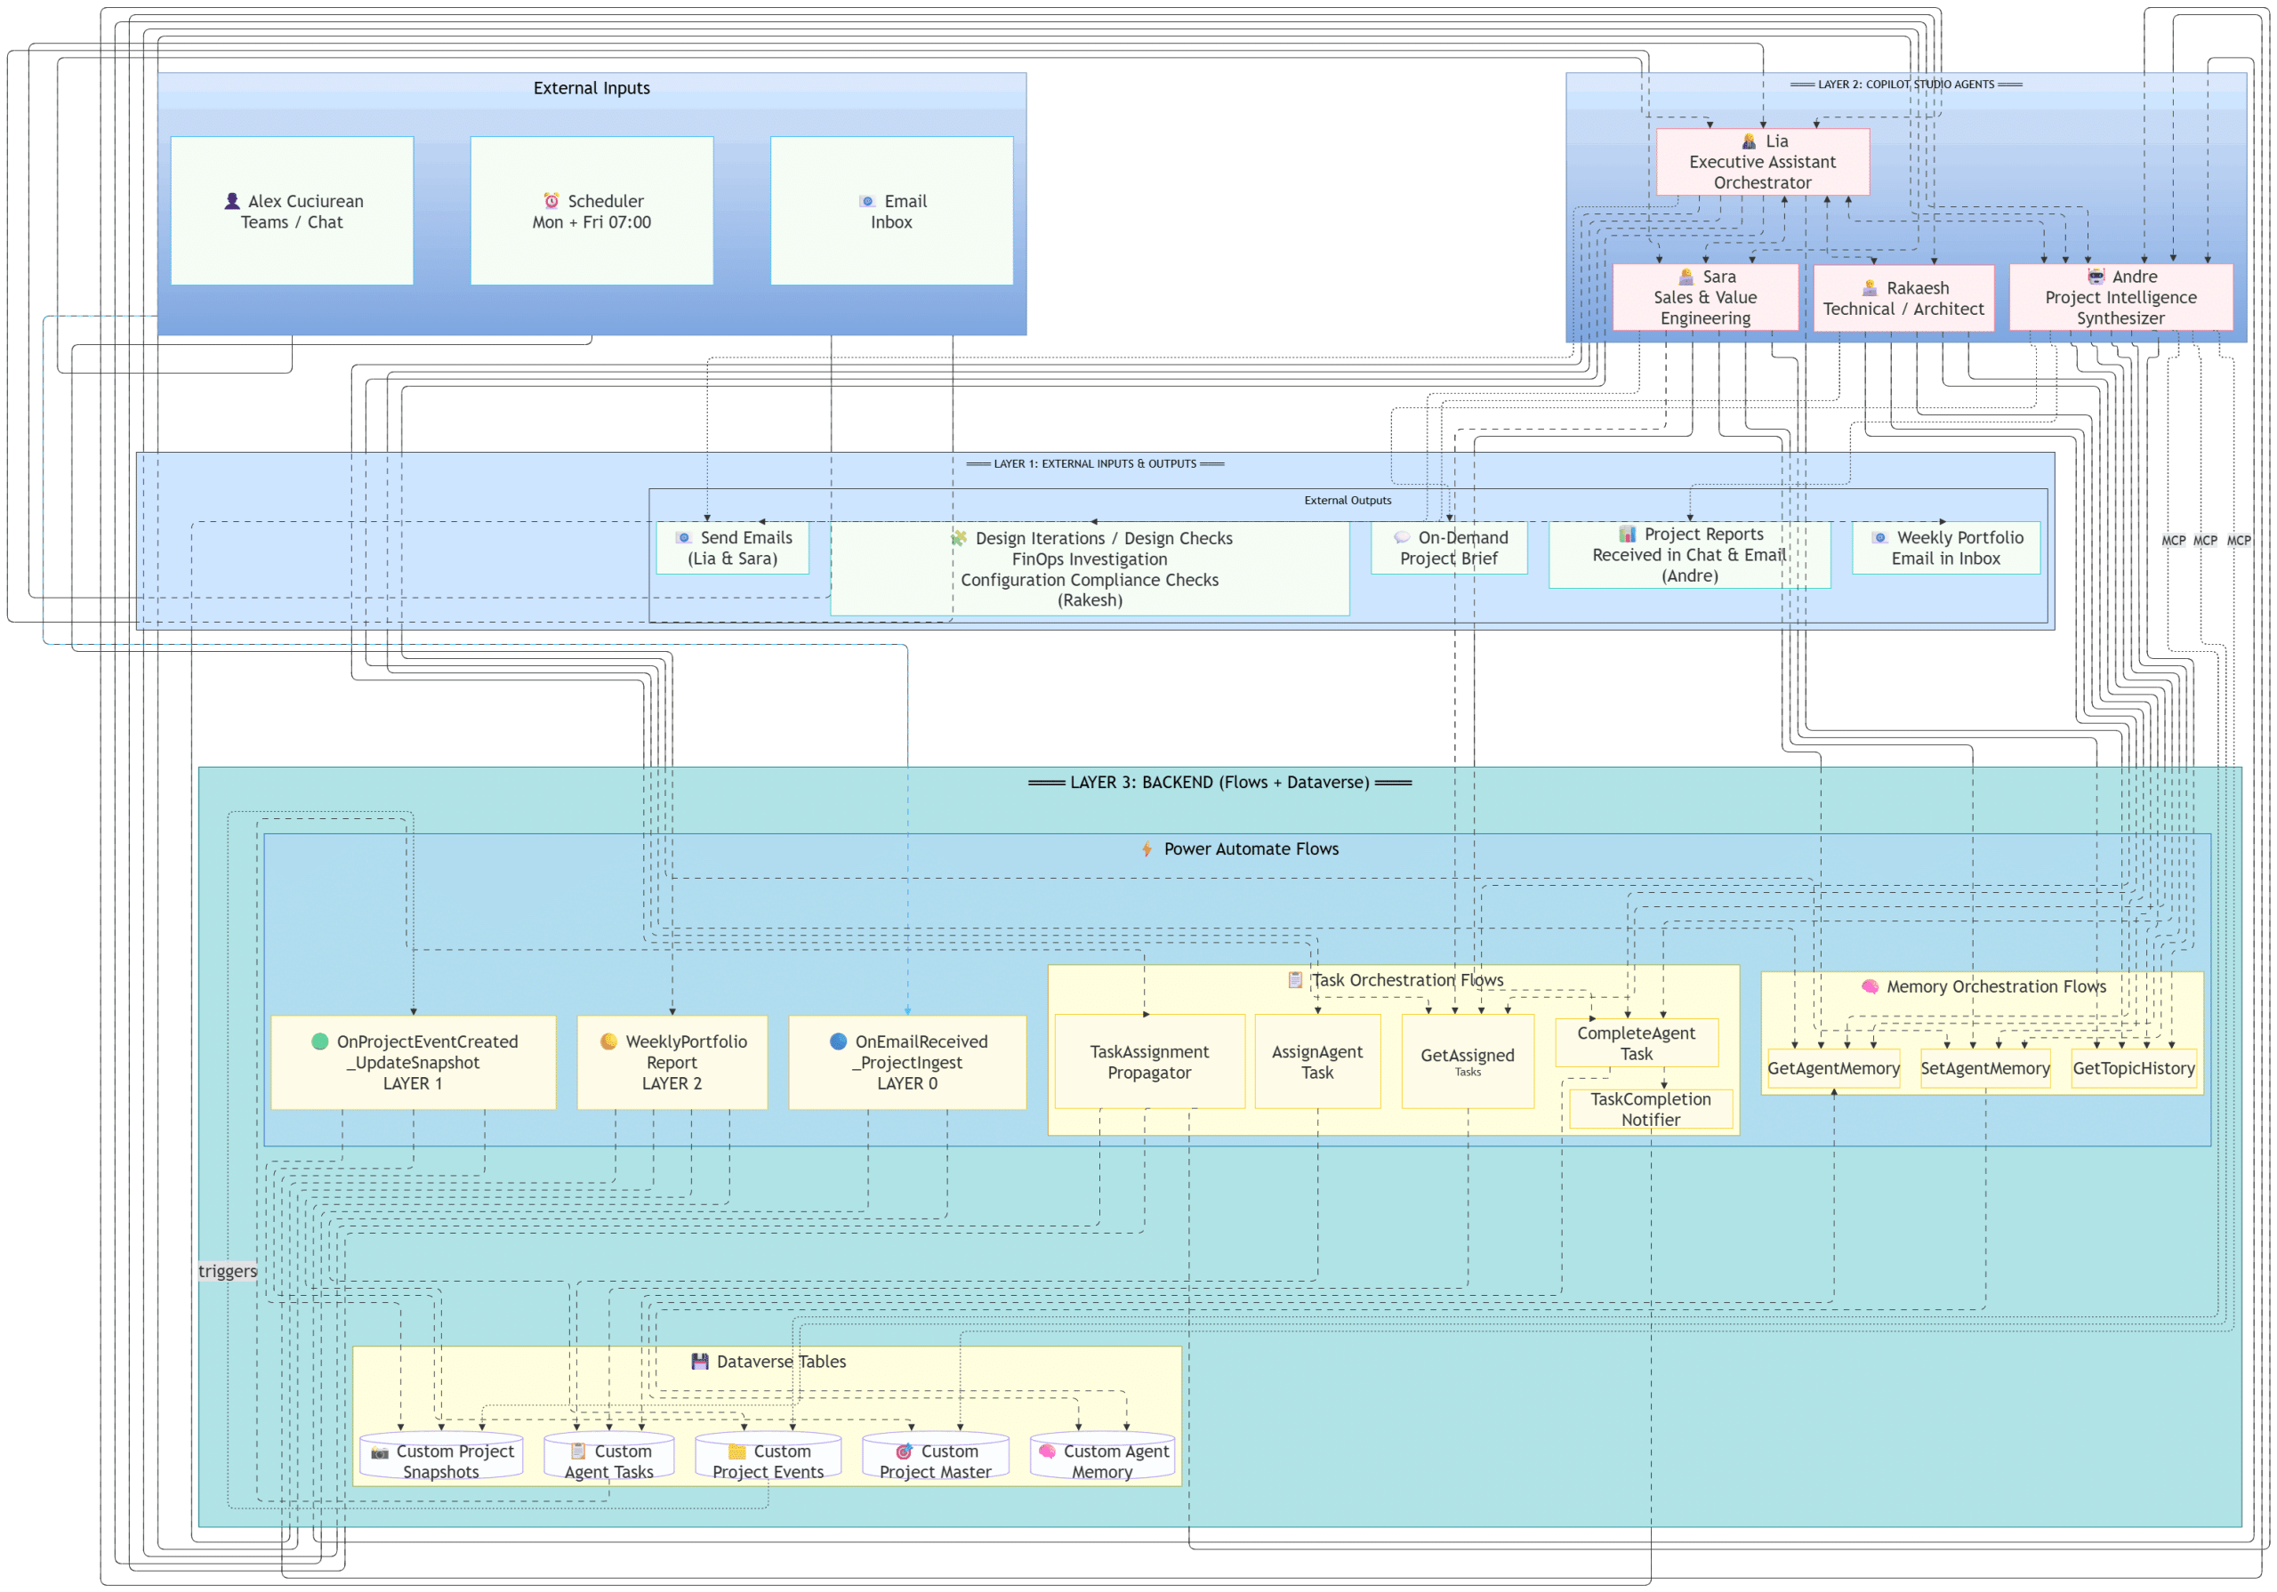Click the Task Orchestration Flows title text
Image resolution: width=2277 pixels, height=1592 pixels.
tap(1408, 981)
